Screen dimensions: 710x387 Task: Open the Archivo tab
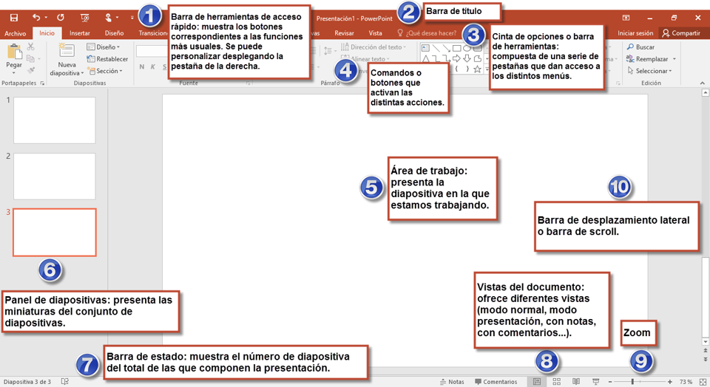(x=16, y=33)
